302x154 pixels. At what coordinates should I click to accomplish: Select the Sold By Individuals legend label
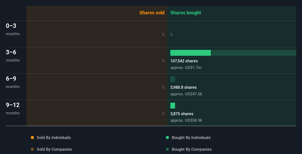click(54, 137)
